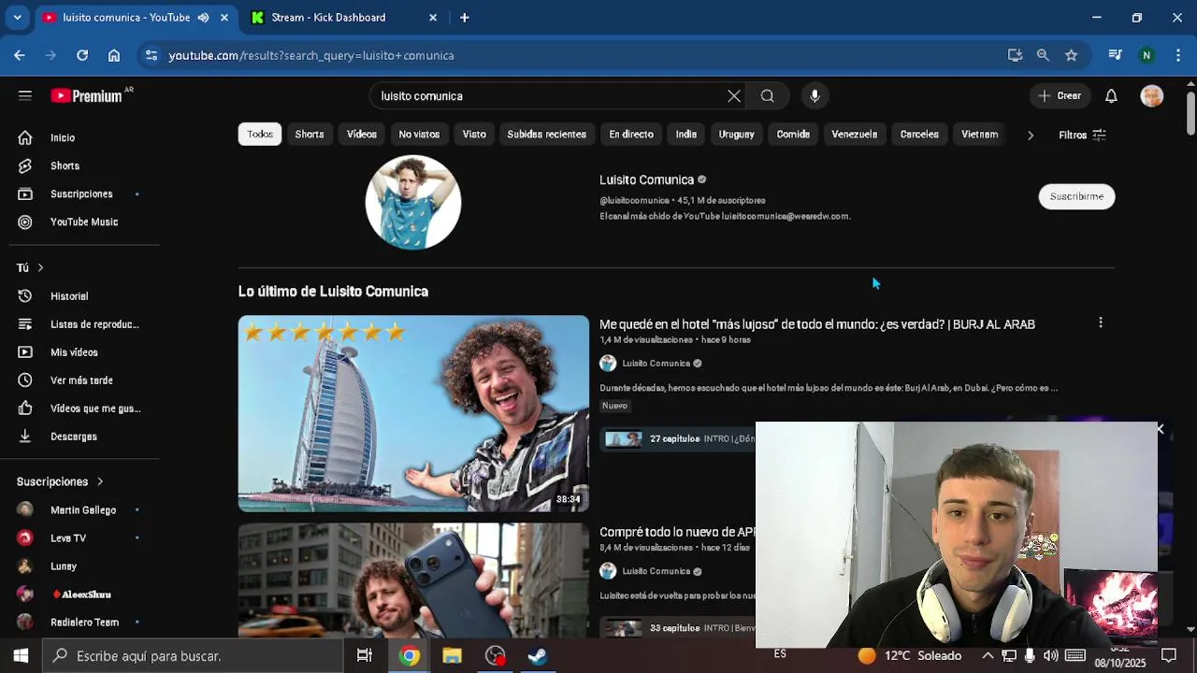The height and width of the screenshot is (673, 1197).
Task: Go back with Chrome's back arrow
Action: (20, 55)
